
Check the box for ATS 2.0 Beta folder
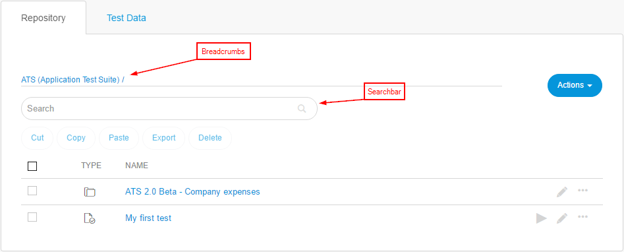(x=32, y=191)
